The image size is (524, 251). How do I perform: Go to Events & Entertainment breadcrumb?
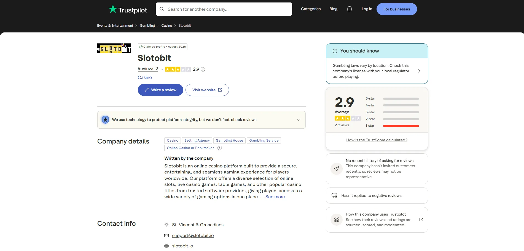(115, 26)
